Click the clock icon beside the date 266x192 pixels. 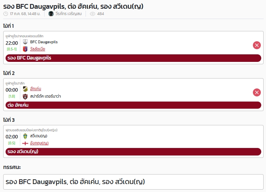click(x=6, y=14)
